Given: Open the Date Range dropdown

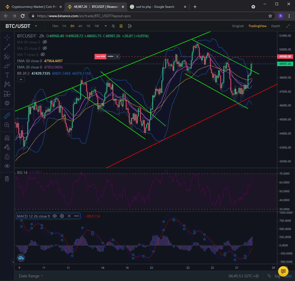Looking at the screenshot, I should tap(31, 276).
